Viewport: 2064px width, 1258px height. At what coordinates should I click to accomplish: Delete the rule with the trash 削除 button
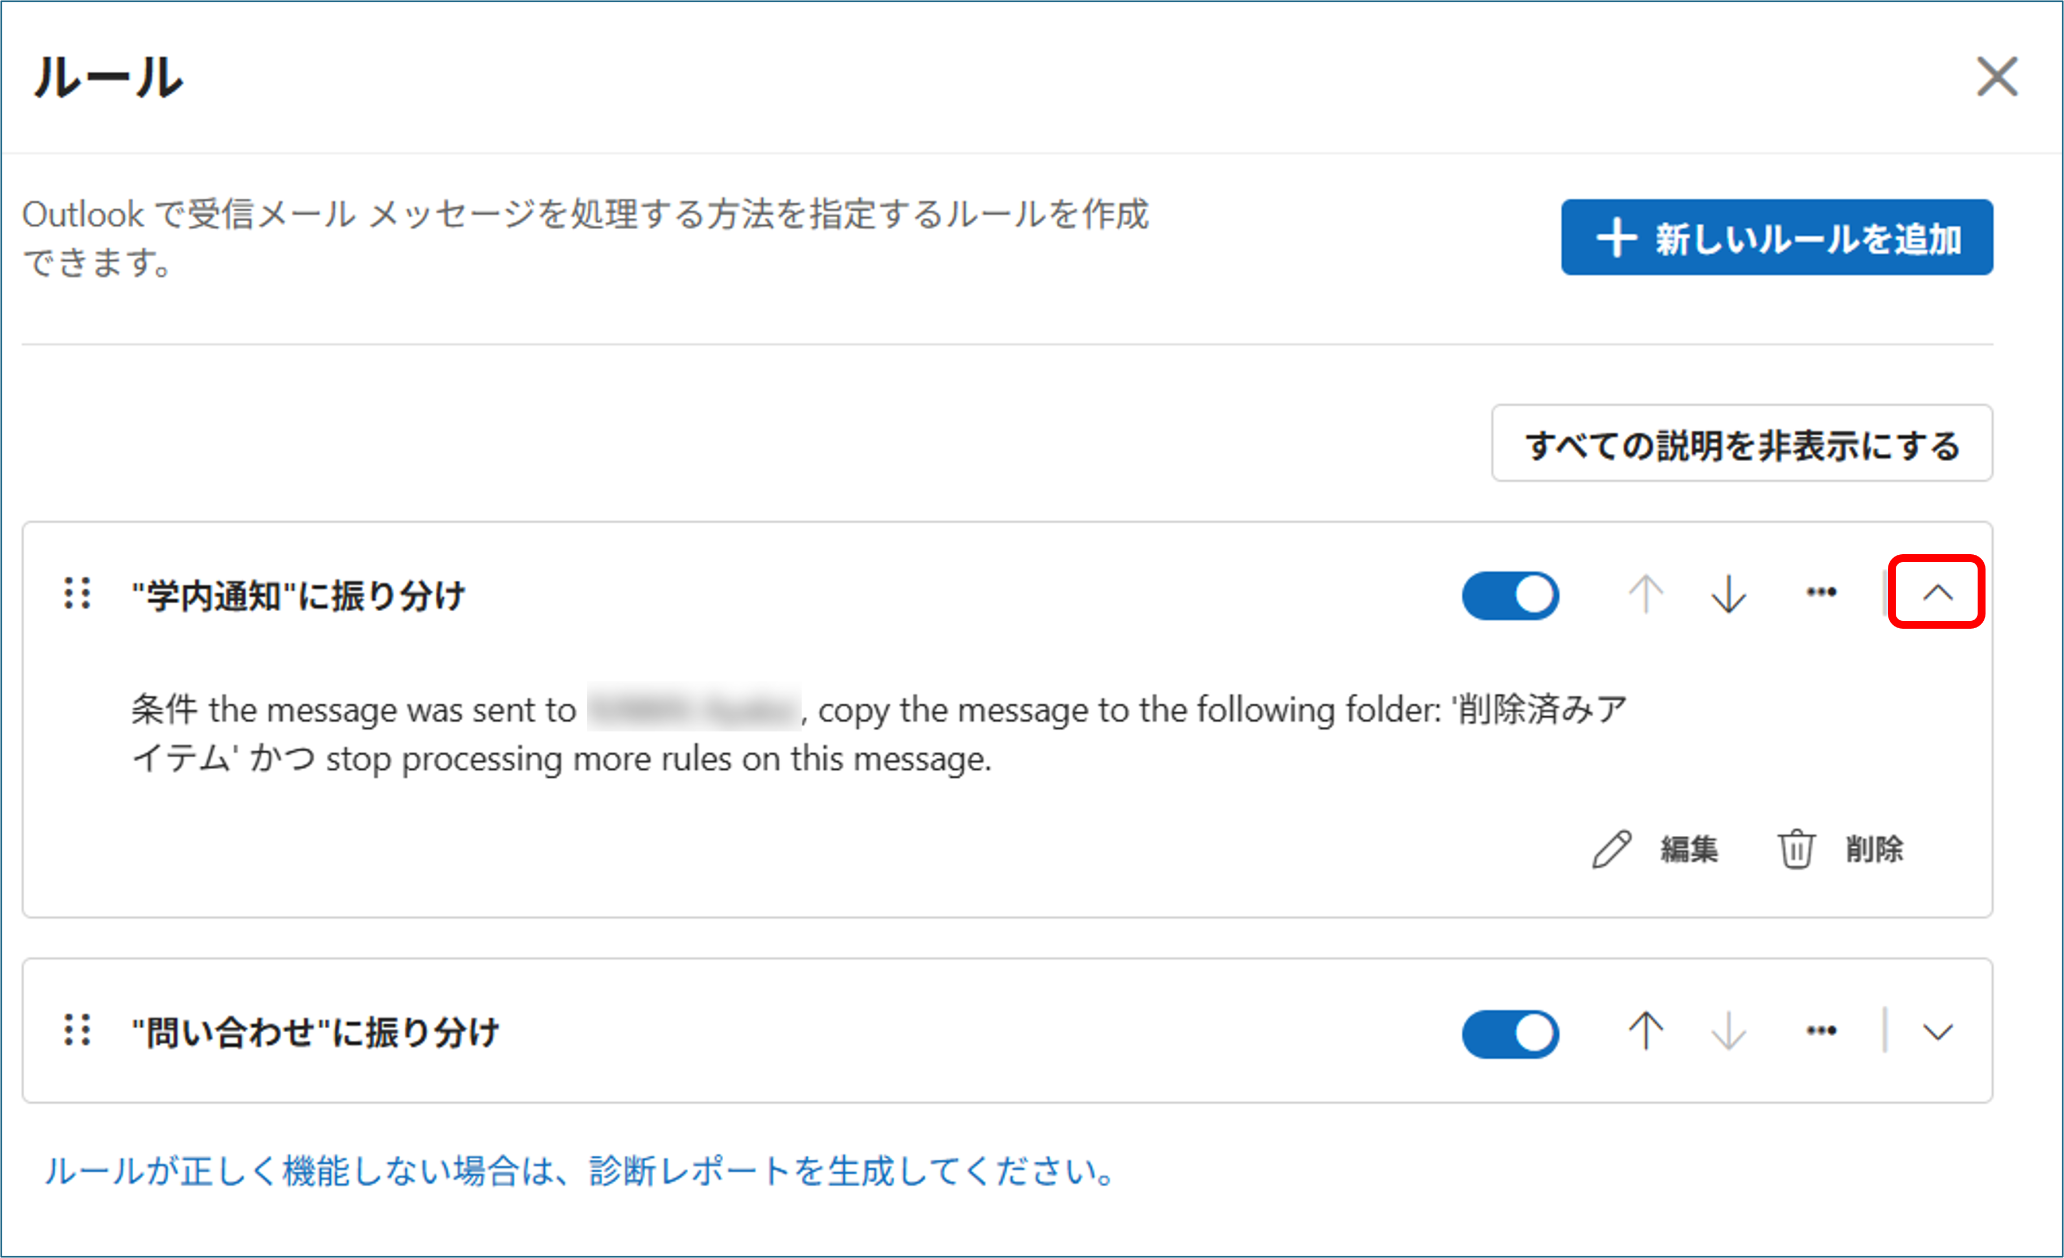click(x=1840, y=849)
